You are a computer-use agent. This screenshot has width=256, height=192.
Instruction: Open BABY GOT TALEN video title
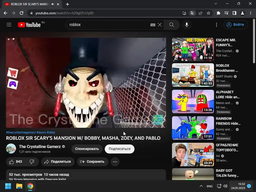(x=227, y=173)
